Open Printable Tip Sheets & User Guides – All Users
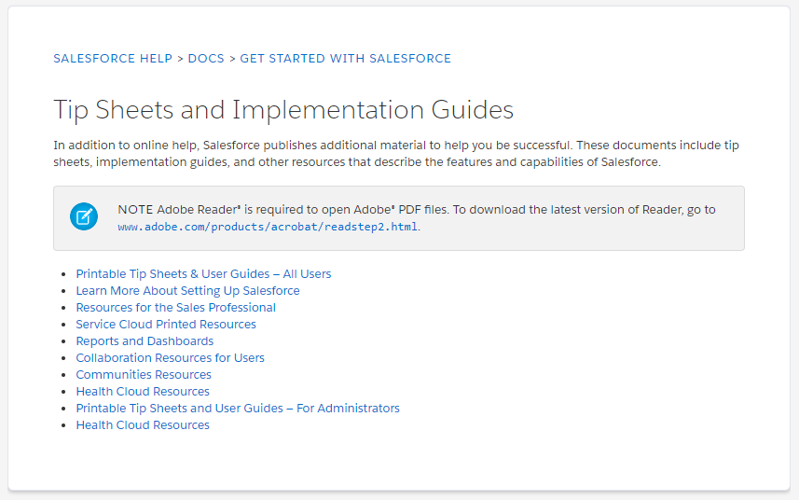Viewport: 799px width, 500px height. (x=203, y=273)
